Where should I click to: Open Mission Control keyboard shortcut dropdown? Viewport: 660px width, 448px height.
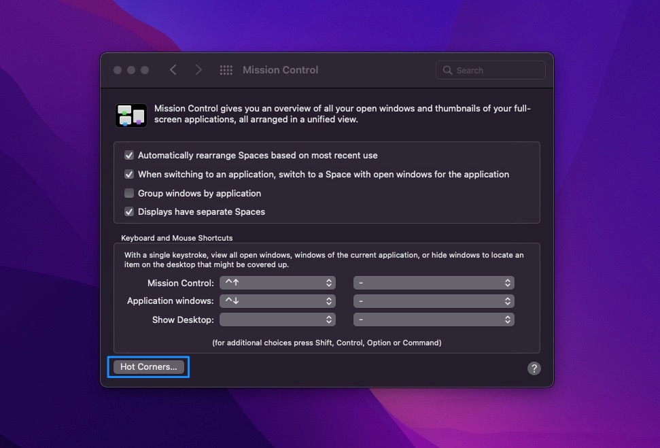click(x=277, y=283)
